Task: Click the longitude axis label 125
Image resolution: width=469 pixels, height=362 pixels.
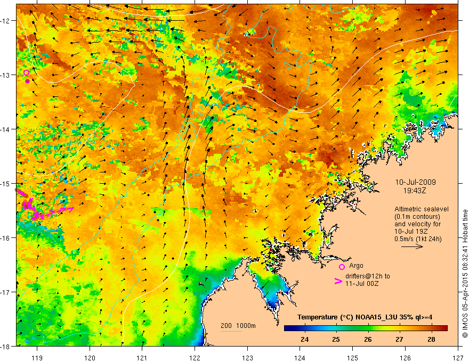Action: tap(353, 358)
